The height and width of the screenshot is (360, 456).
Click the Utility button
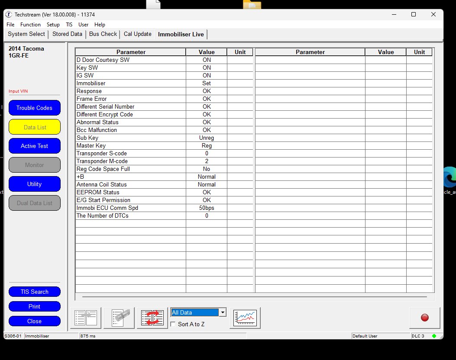point(34,184)
